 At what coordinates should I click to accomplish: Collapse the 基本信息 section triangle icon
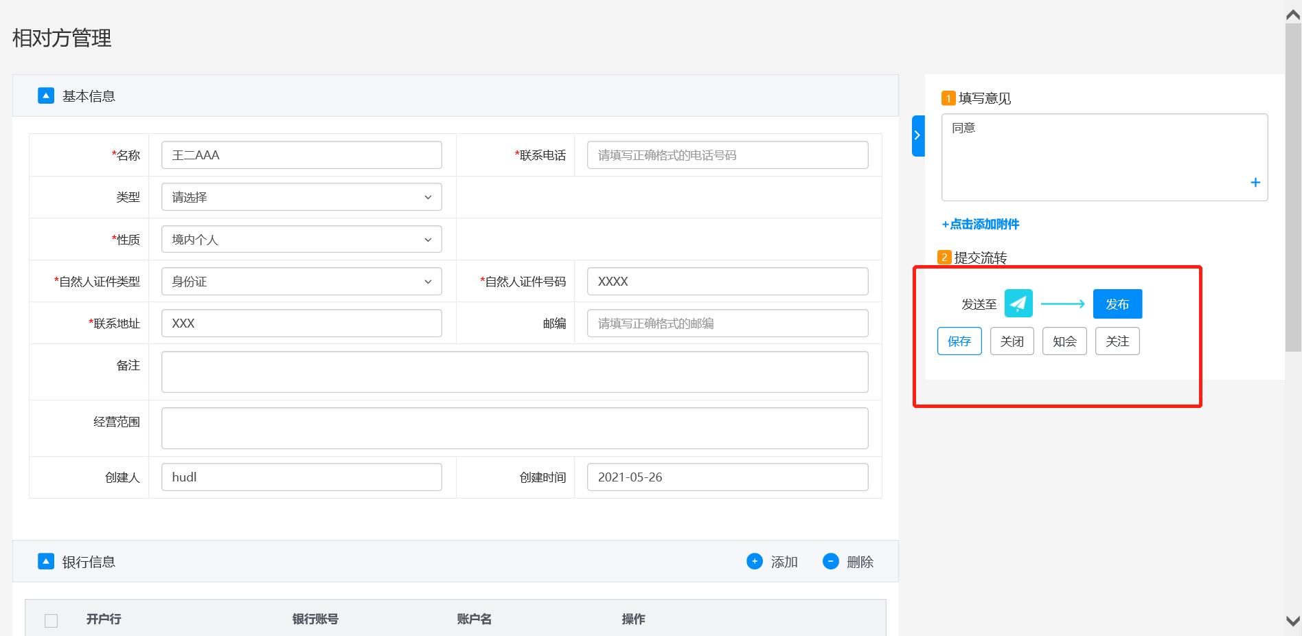tap(46, 95)
